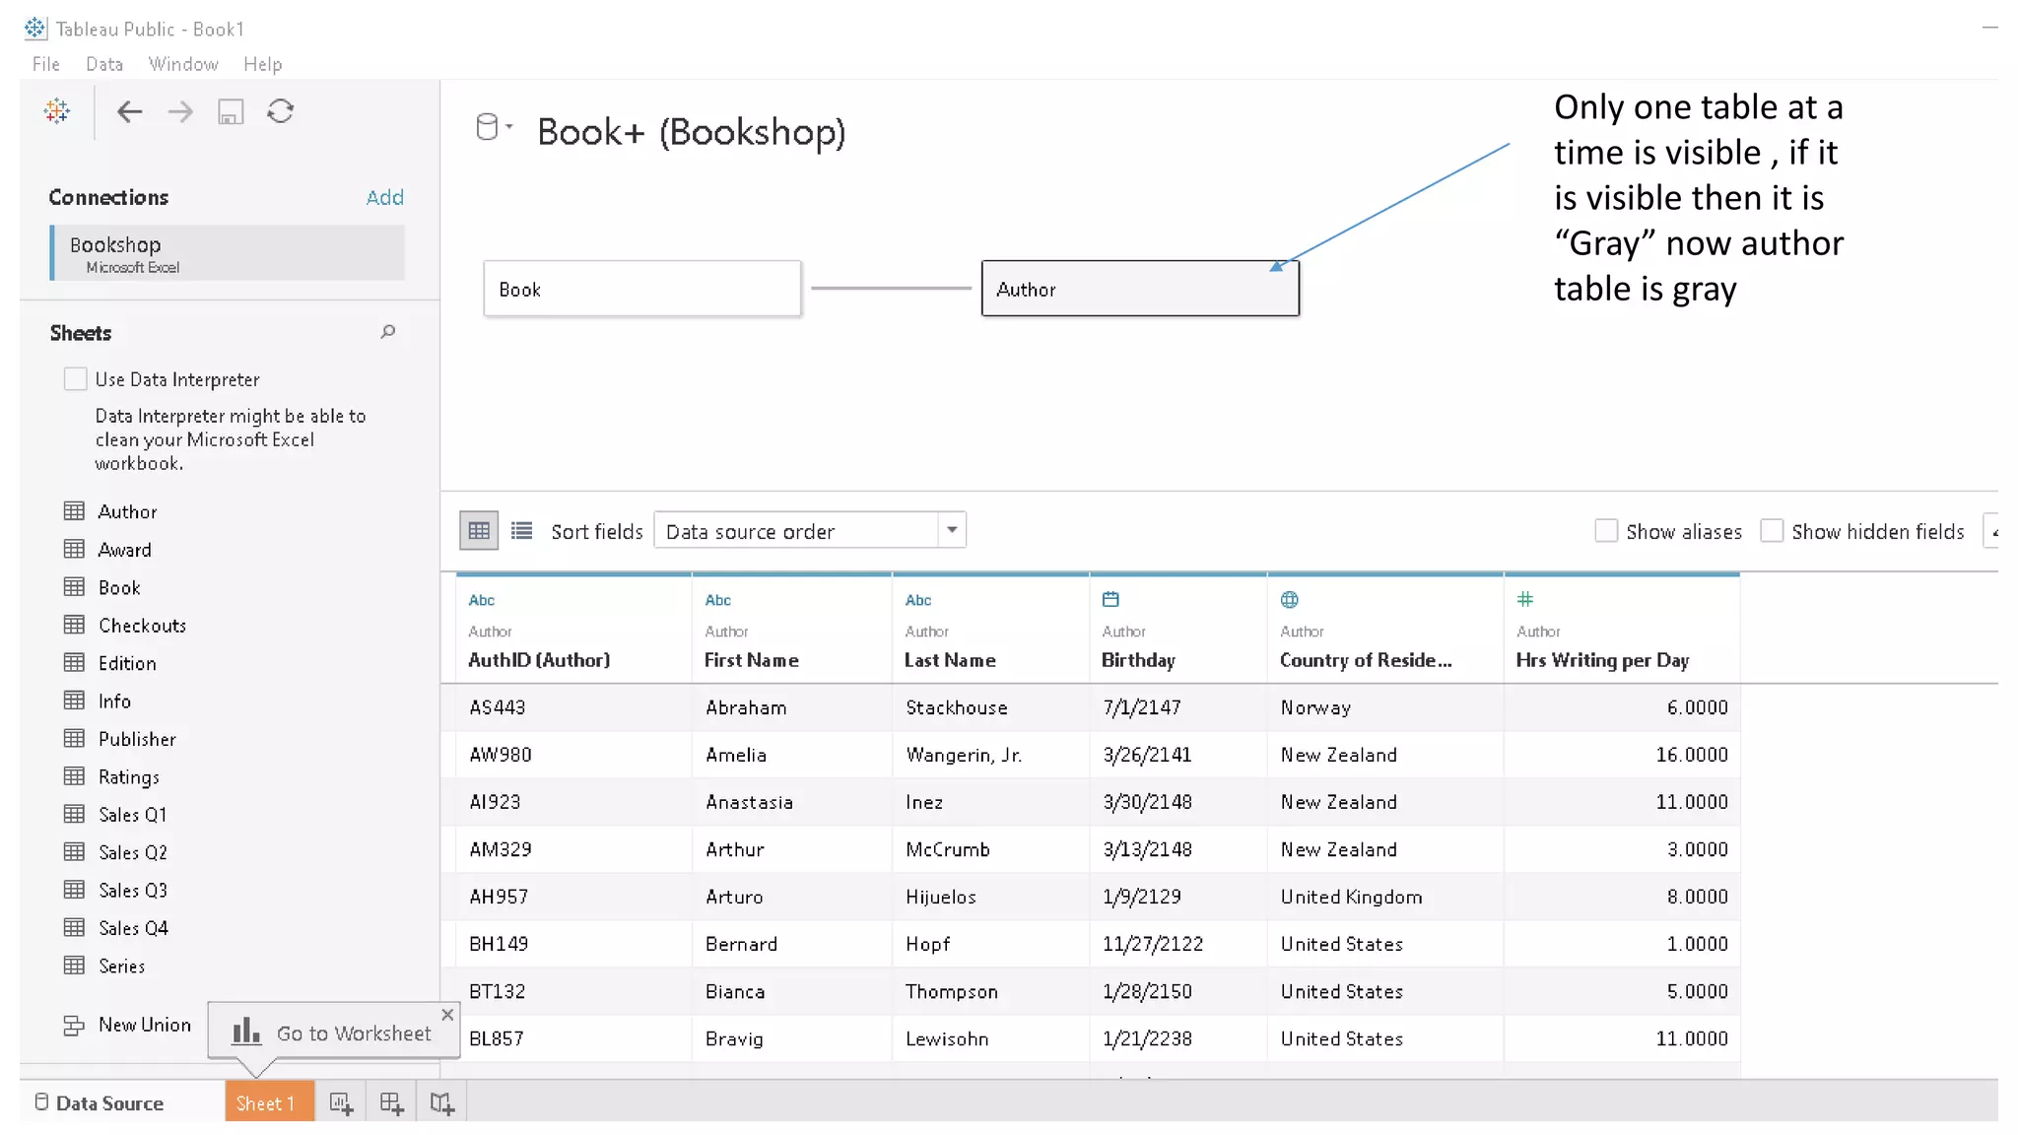Click Add next to Connections
The image size is (2018, 1135).
384,198
